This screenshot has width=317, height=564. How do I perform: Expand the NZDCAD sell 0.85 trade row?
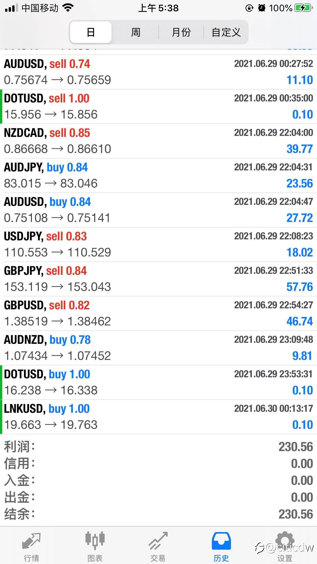158,141
